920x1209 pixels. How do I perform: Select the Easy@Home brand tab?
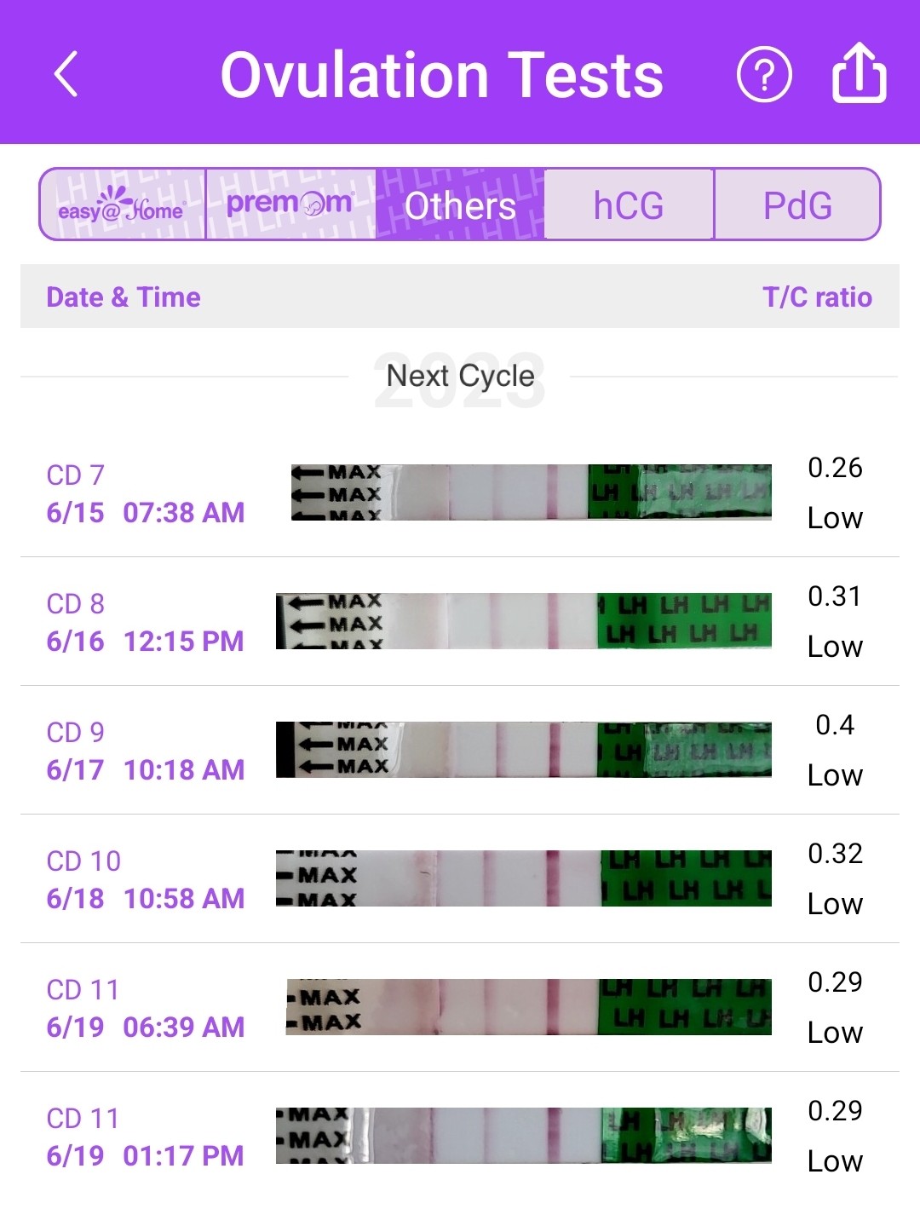[122, 204]
